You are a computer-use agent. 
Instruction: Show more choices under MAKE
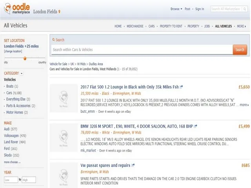coord(12,162)
